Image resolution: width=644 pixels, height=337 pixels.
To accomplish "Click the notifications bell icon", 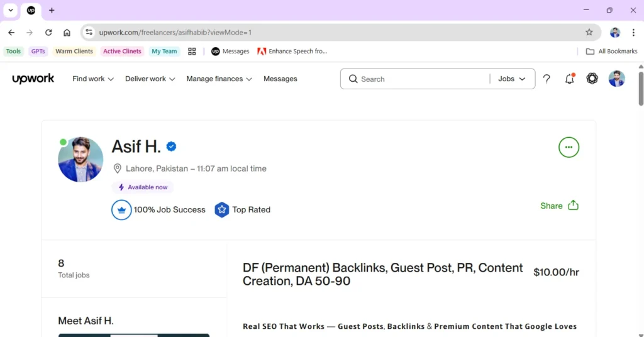I will click(569, 79).
